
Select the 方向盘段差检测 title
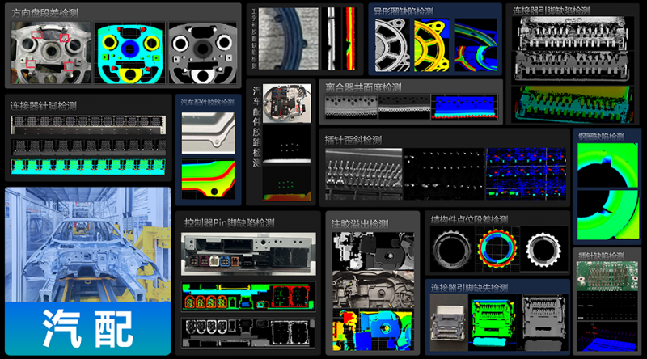[x=45, y=12]
